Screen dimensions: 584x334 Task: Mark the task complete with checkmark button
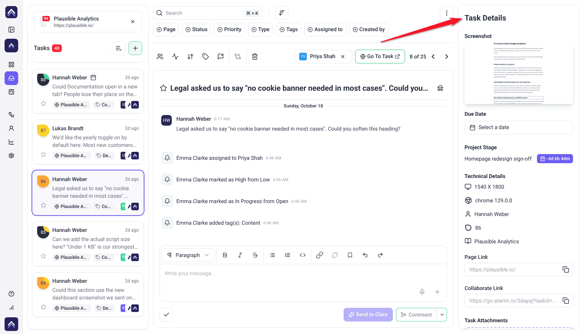(166, 315)
